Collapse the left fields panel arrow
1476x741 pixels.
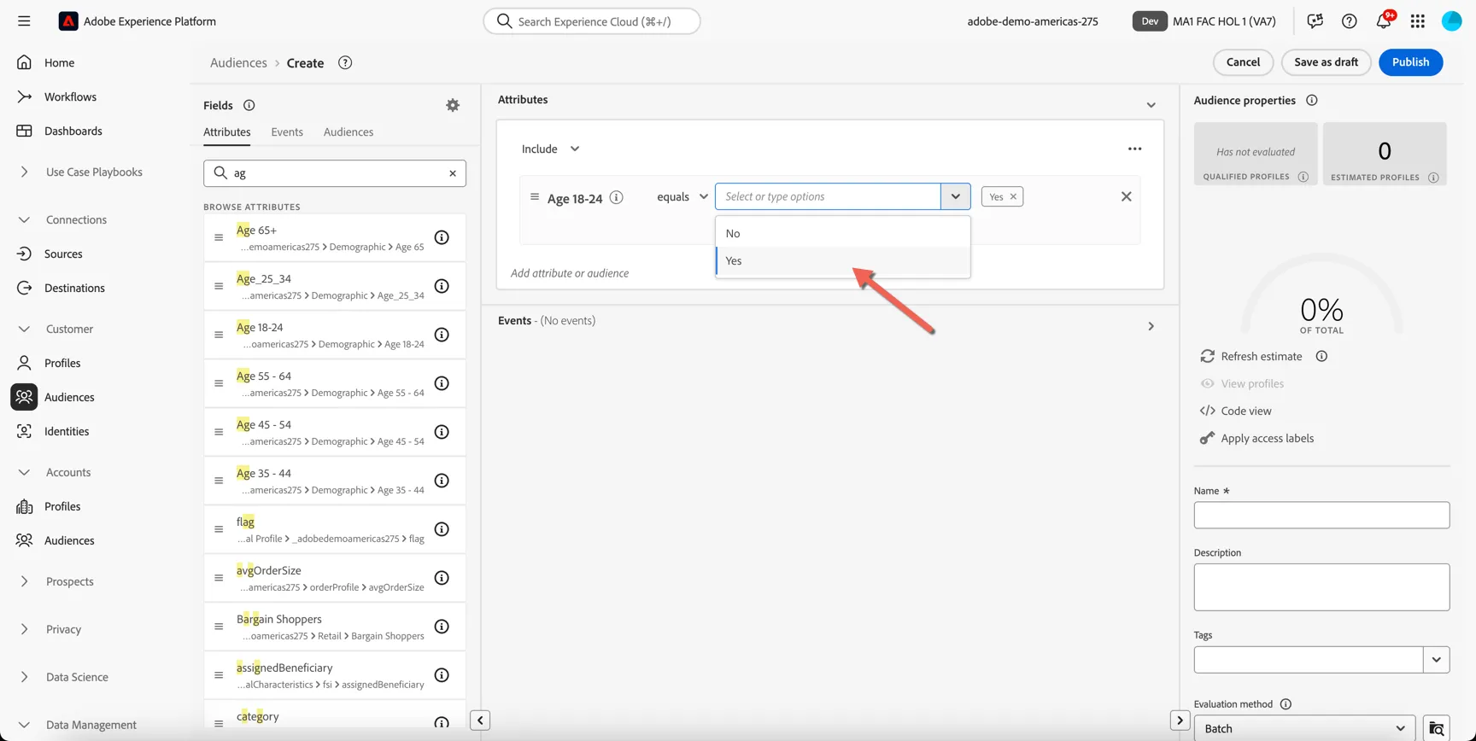pos(480,721)
